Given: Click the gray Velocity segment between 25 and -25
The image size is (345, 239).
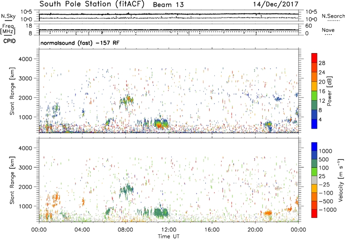Looking at the screenshot, I should tap(314, 180).
